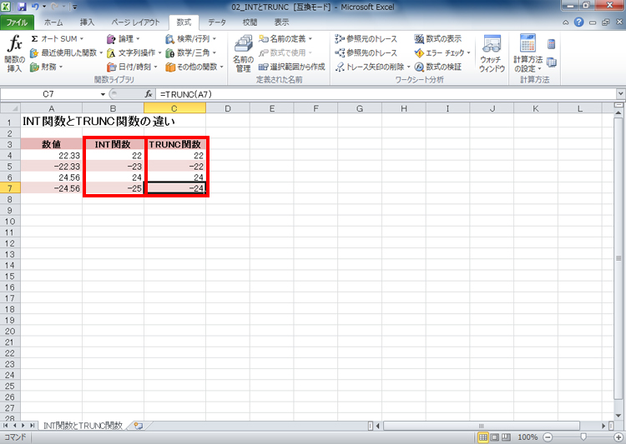
Task: Click the vertical scrollbar thumb
Action: [x=618, y=258]
